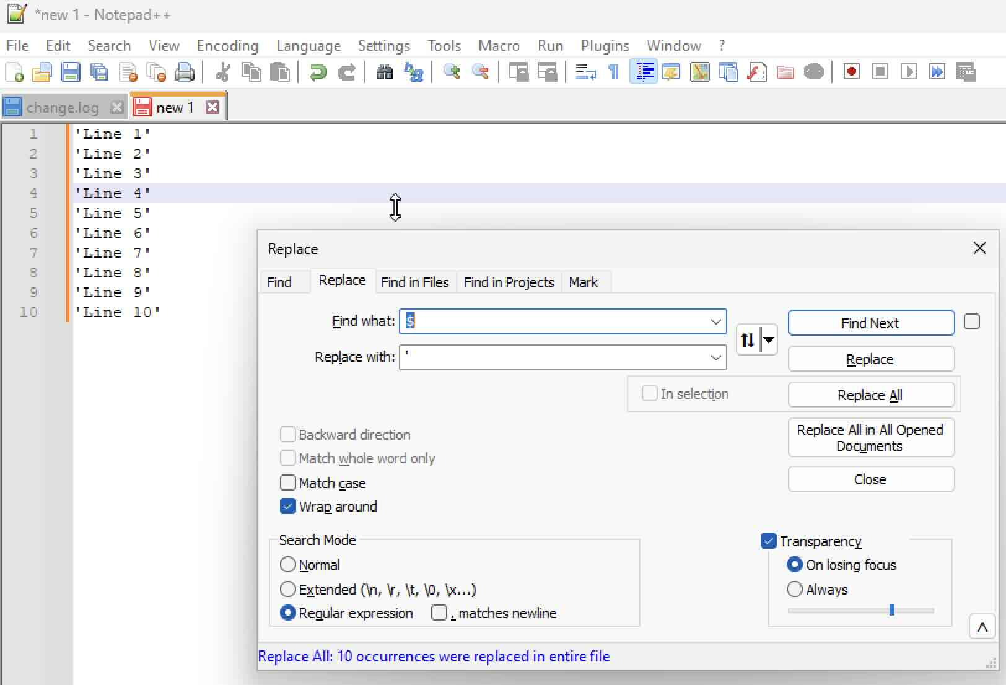This screenshot has height=685, width=1006.
Task: Click the Zoom In magnifier icon
Action: pos(452,72)
